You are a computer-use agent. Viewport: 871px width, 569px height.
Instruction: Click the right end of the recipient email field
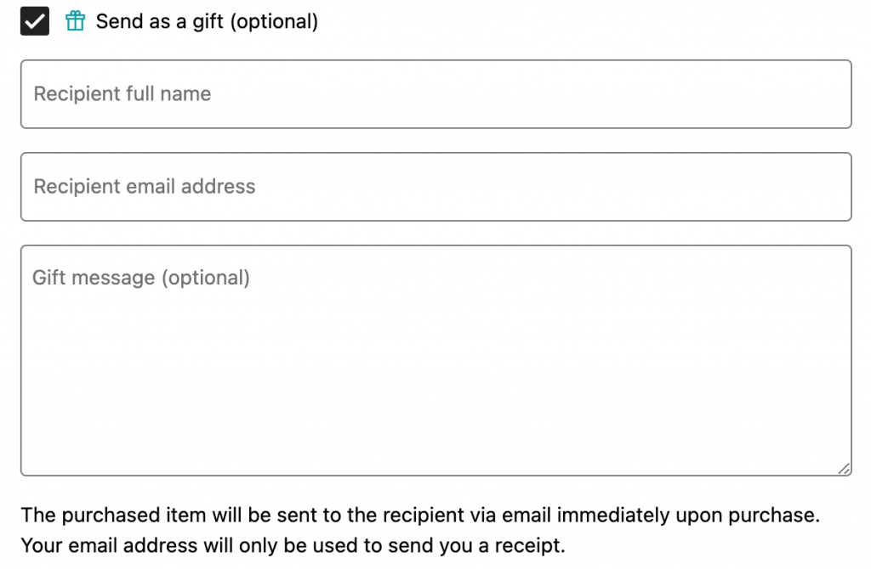(x=817, y=187)
